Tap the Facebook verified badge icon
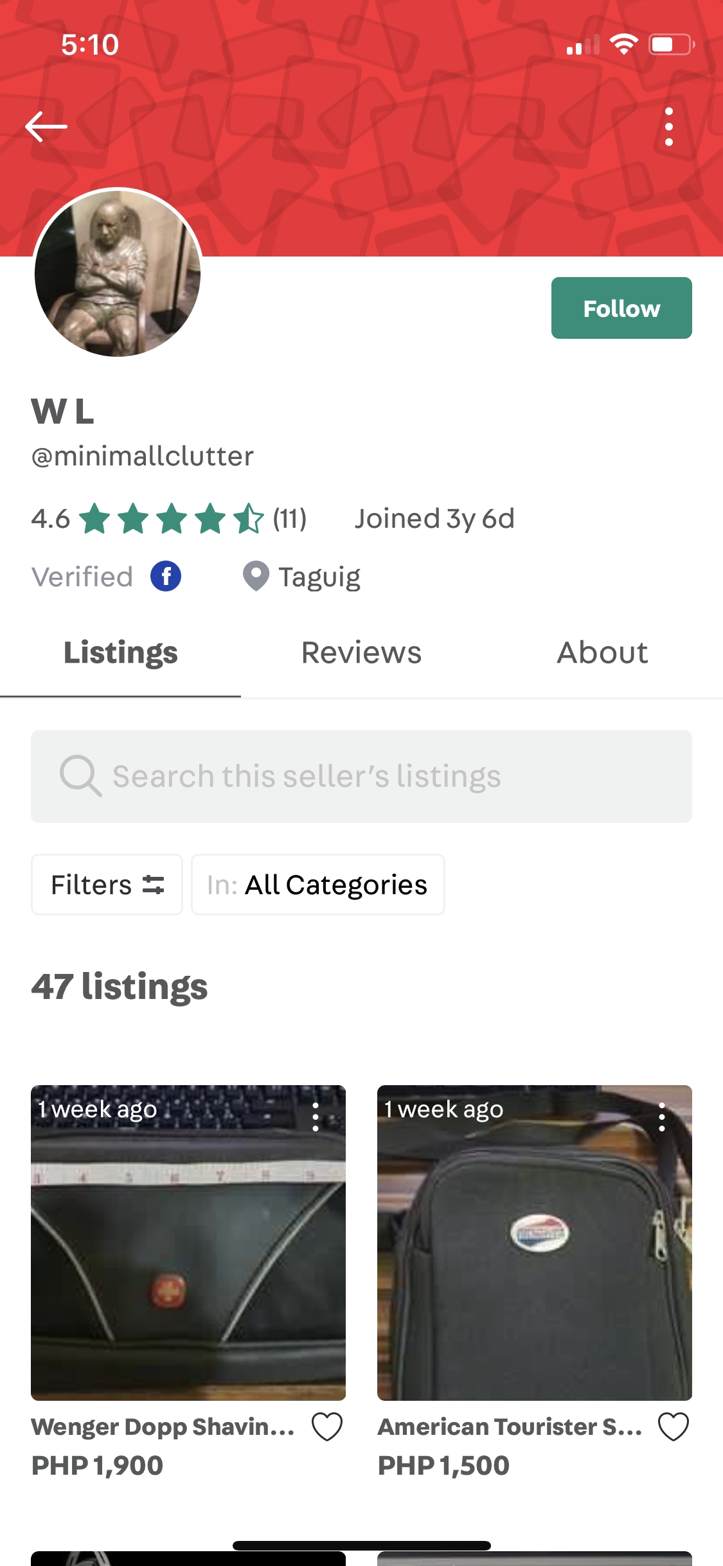The width and height of the screenshot is (723, 1566). coord(166,576)
